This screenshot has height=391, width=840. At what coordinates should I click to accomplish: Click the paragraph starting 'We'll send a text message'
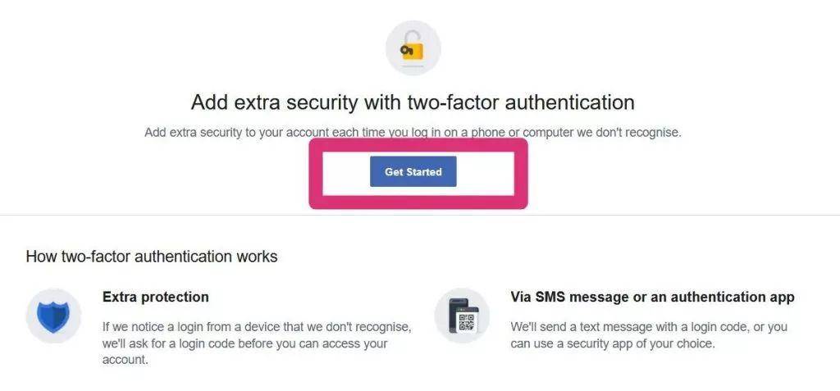click(x=649, y=334)
